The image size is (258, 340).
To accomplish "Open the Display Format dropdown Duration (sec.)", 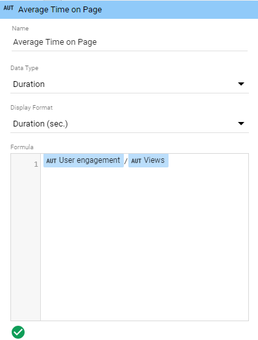I will tap(130, 124).
